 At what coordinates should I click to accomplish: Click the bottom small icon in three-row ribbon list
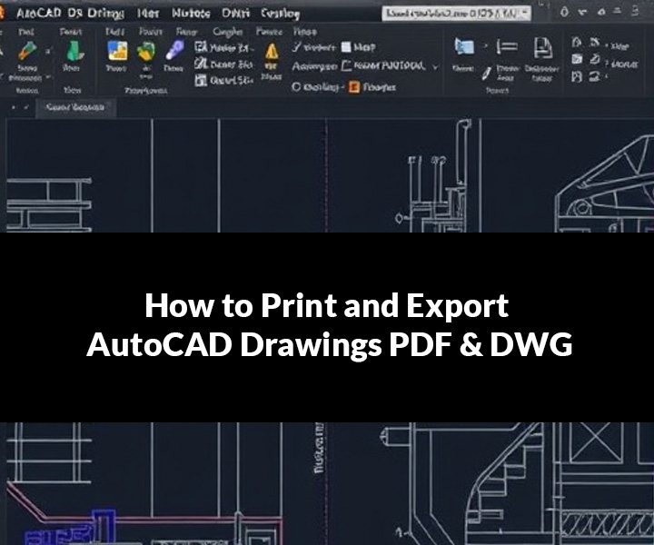201,80
